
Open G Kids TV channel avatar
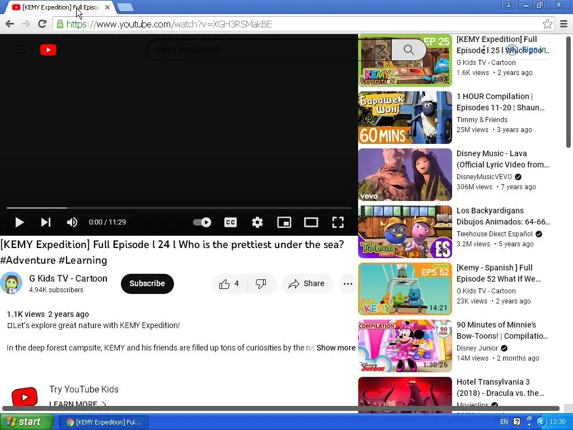click(x=11, y=283)
